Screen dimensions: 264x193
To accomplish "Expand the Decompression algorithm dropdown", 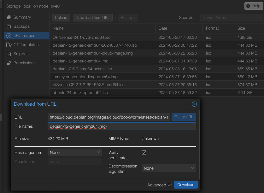I will click(169, 168).
